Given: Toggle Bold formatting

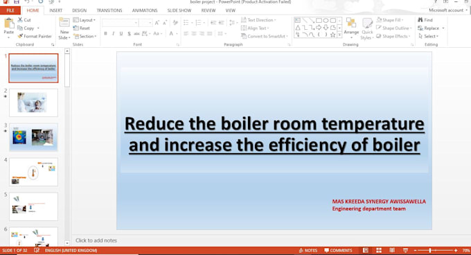Looking at the screenshot, I should [x=105, y=34].
